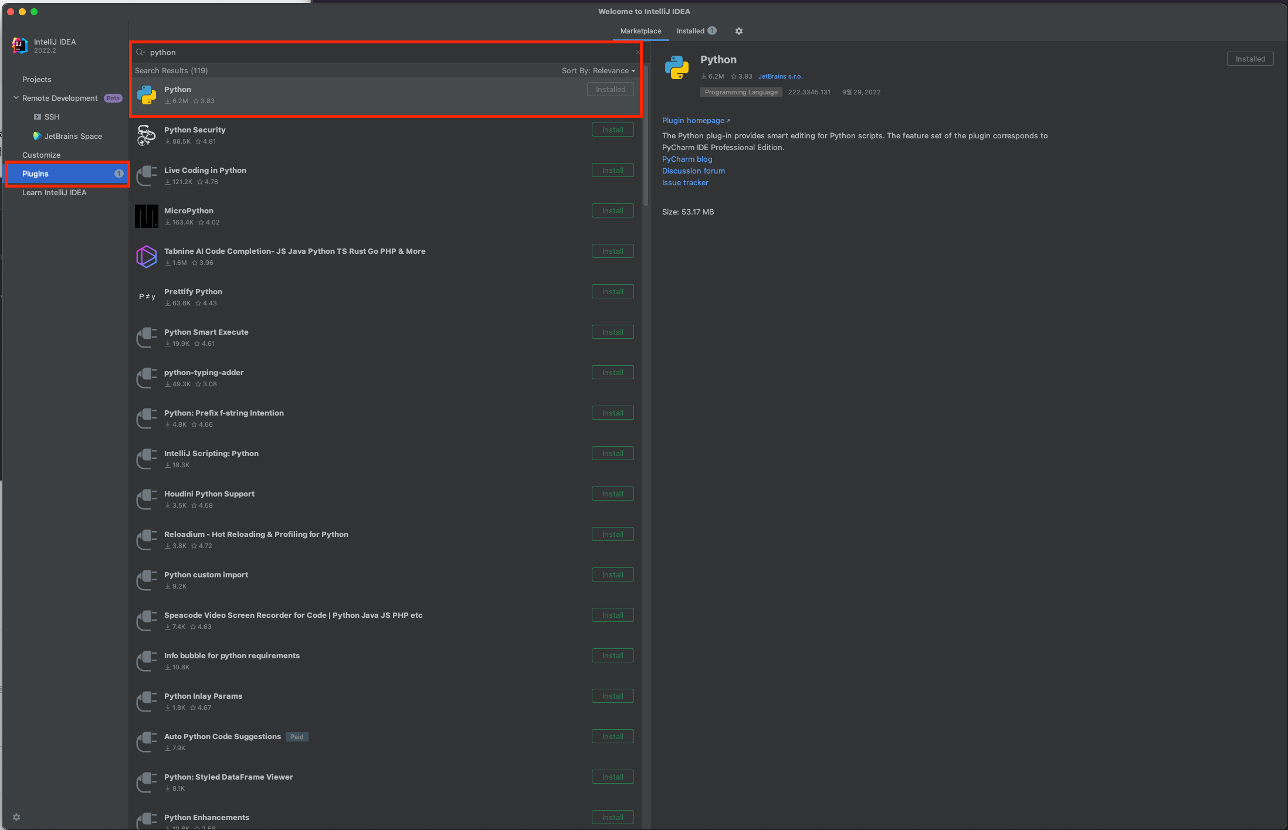Clear the python search text

(x=638, y=52)
